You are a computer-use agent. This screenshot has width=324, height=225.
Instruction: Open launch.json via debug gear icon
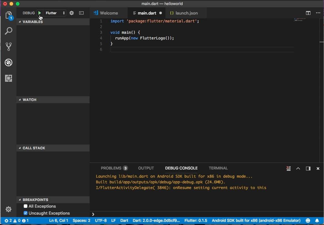pos(72,13)
